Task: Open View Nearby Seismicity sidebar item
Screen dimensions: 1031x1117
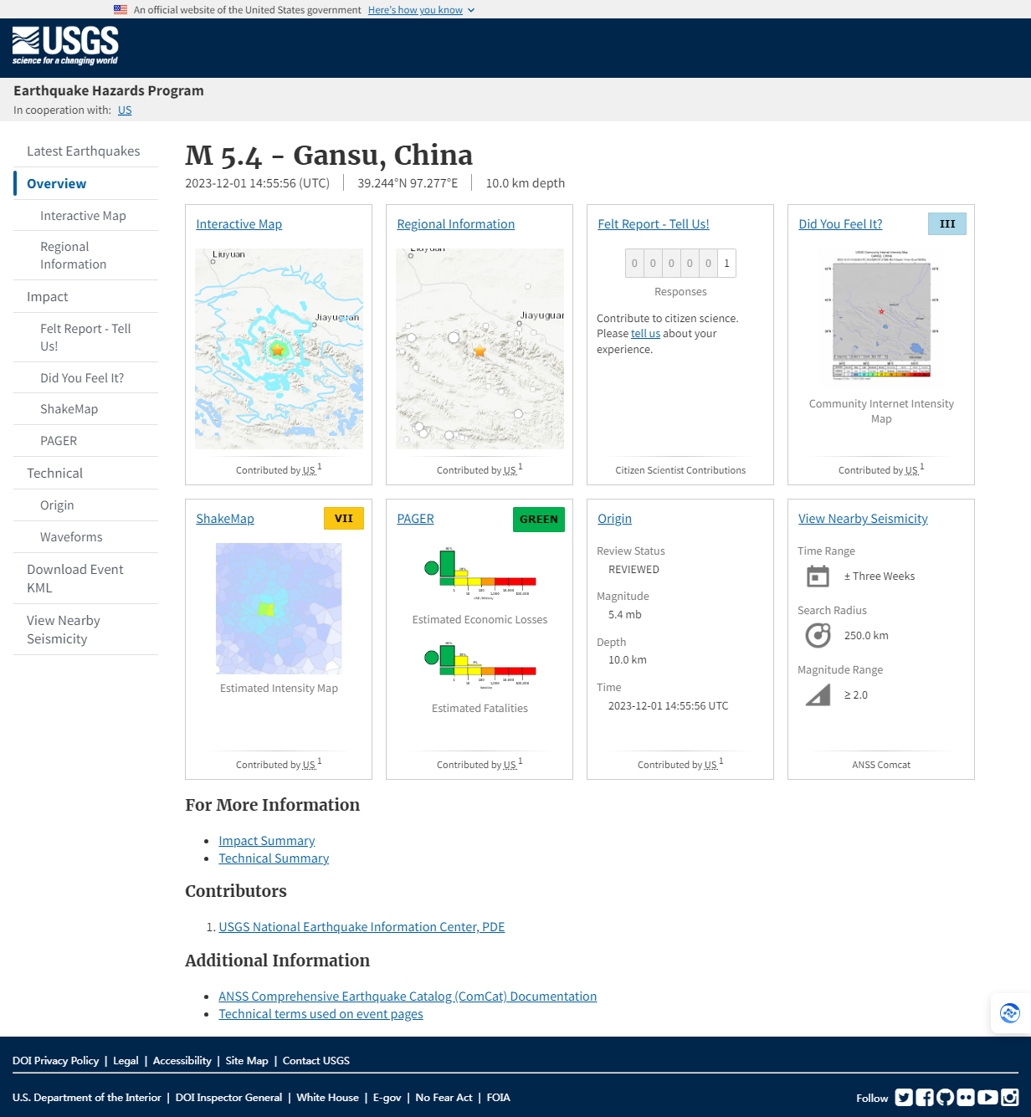Action: tap(64, 629)
